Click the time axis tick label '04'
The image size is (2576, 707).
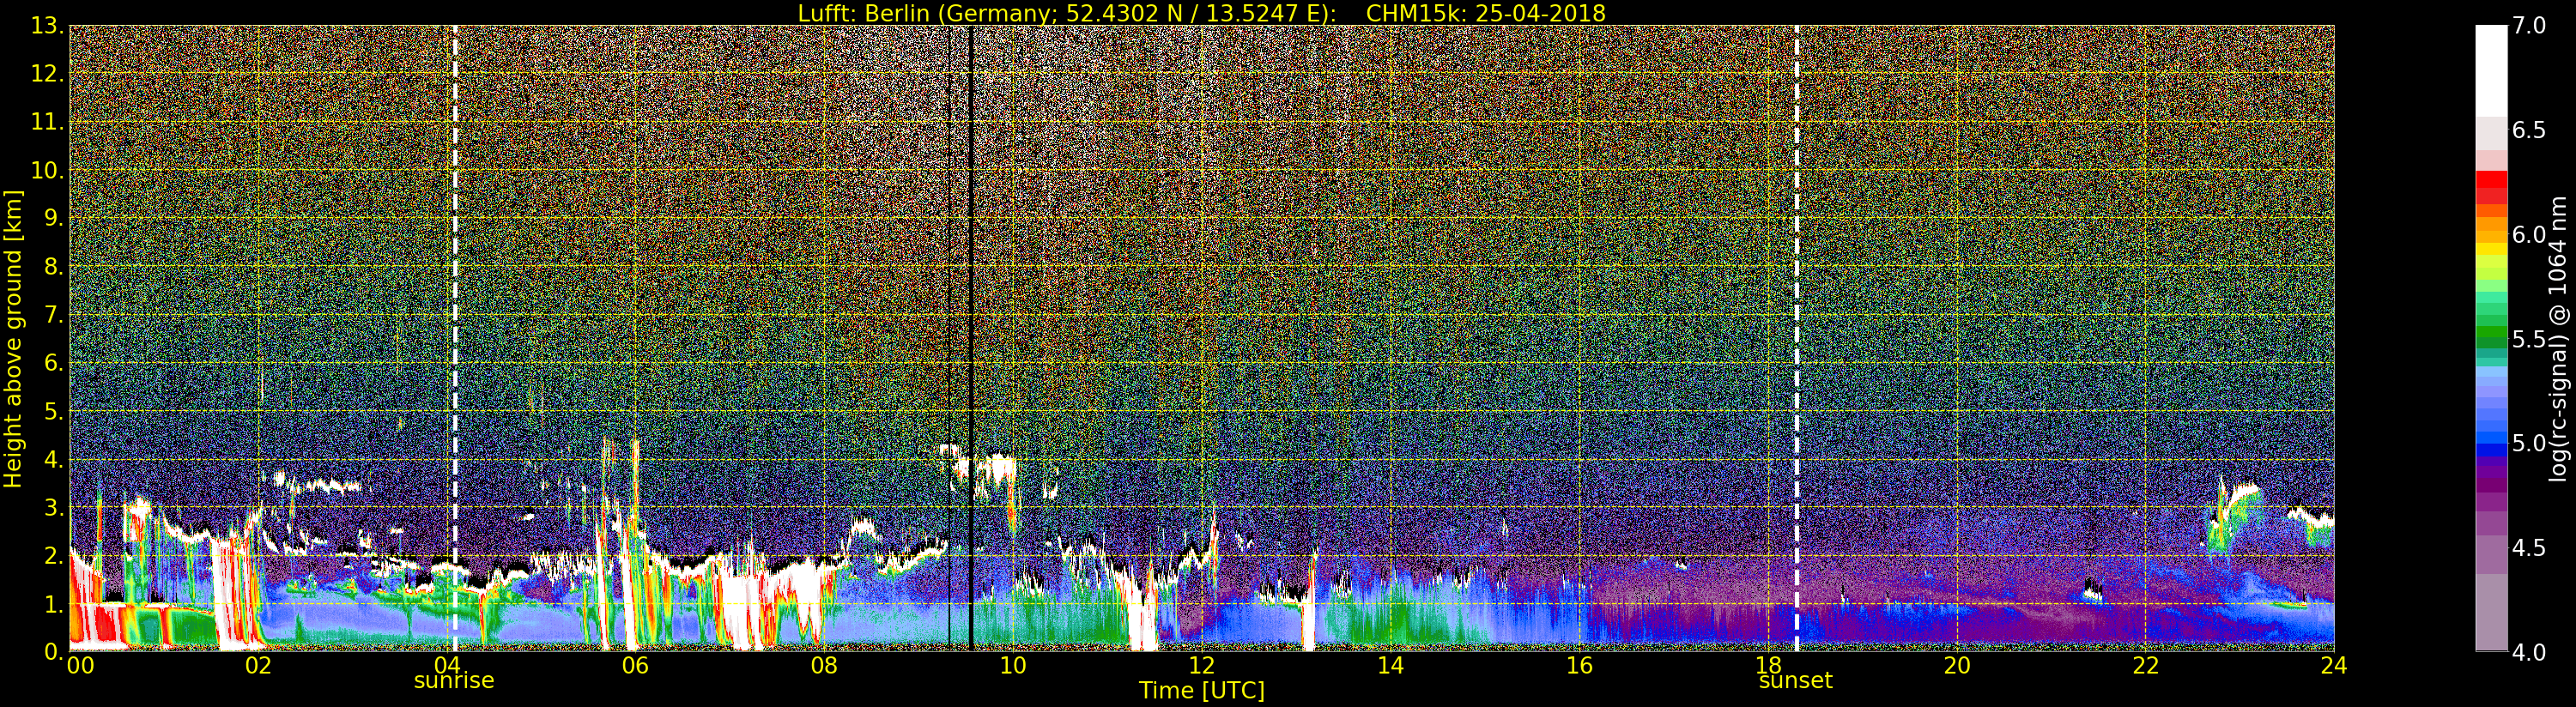pyautogui.click(x=447, y=666)
